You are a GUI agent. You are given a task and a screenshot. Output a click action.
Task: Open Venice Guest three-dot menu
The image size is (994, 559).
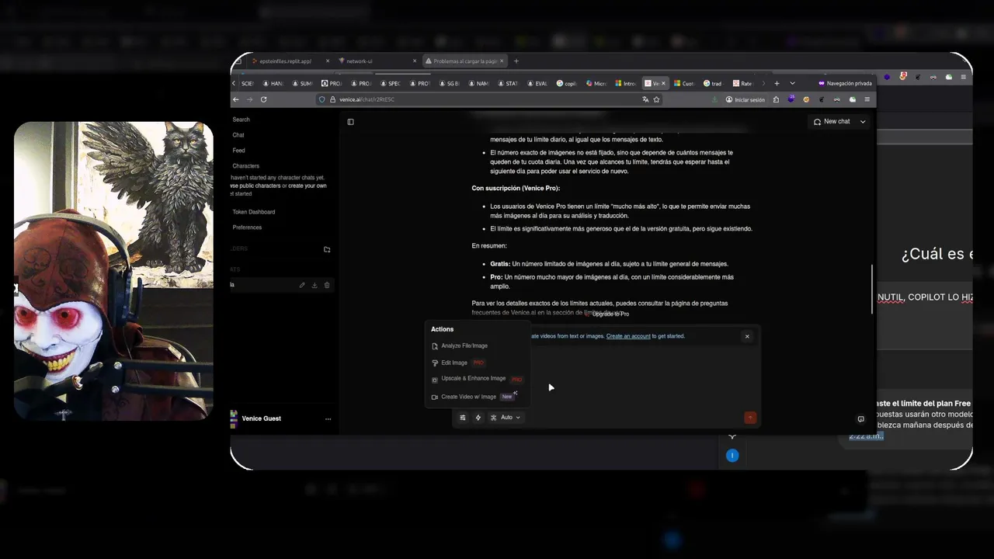coord(328,419)
